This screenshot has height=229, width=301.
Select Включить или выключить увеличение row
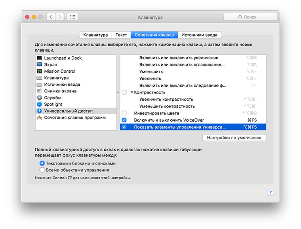(x=193, y=58)
